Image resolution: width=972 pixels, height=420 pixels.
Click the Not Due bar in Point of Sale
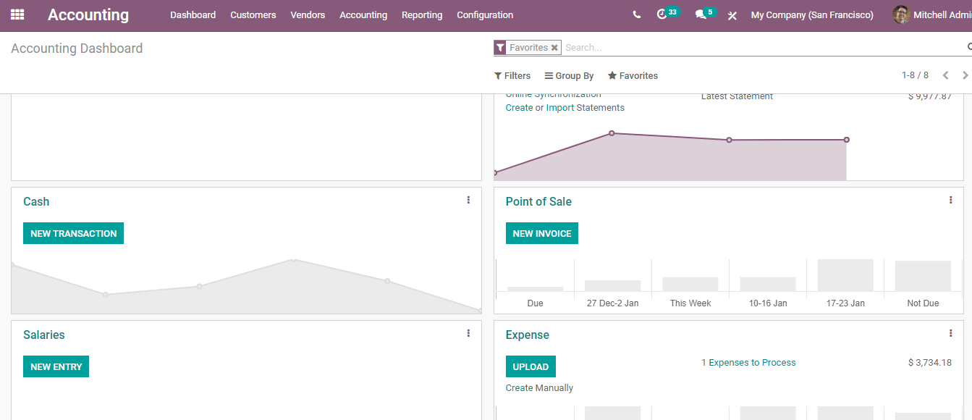click(x=923, y=276)
